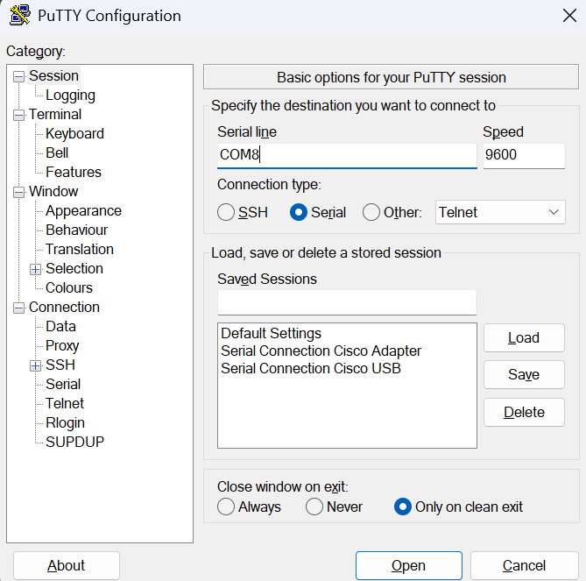The width and height of the screenshot is (586, 581).
Task: Click the Open button to connect
Action: click(x=409, y=566)
